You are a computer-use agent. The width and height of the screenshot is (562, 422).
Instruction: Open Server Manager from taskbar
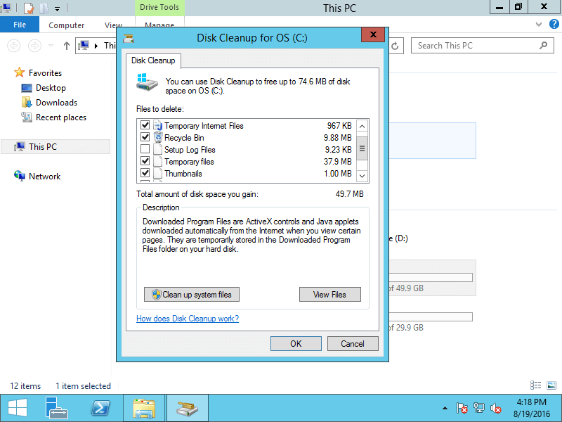click(x=57, y=409)
